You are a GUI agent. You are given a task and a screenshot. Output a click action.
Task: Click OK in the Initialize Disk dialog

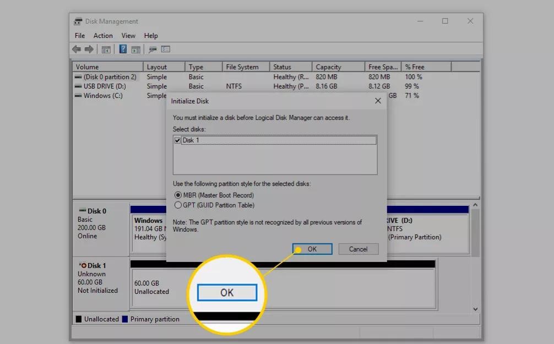coord(312,249)
